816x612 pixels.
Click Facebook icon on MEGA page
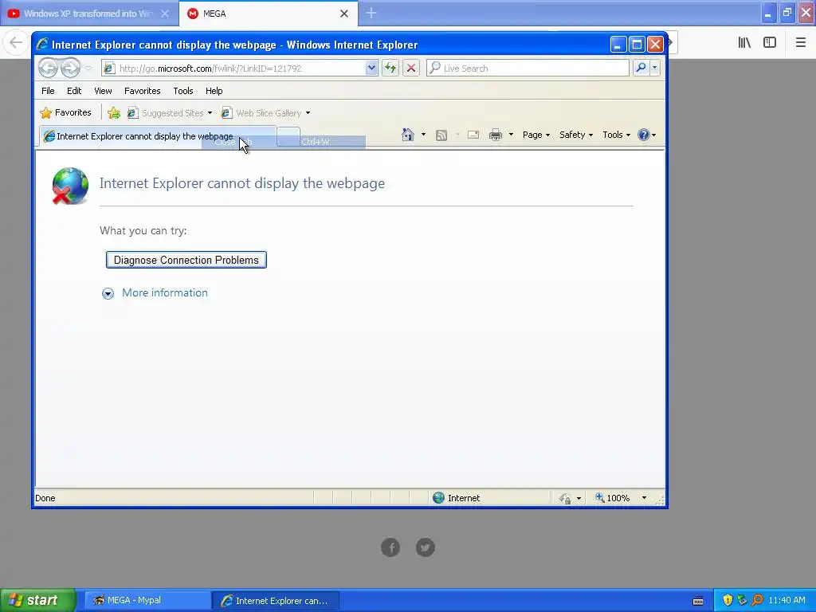point(390,547)
